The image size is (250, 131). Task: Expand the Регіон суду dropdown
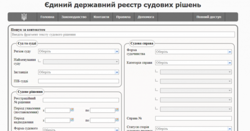[78, 51]
